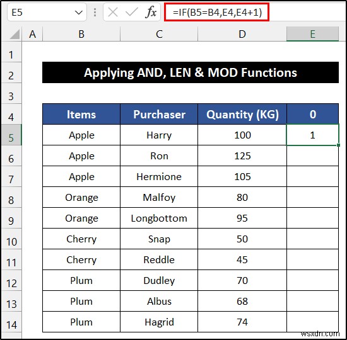Image resolution: width=347 pixels, height=340 pixels.
Task: Click the quantity cell 105
Action: [x=242, y=176]
